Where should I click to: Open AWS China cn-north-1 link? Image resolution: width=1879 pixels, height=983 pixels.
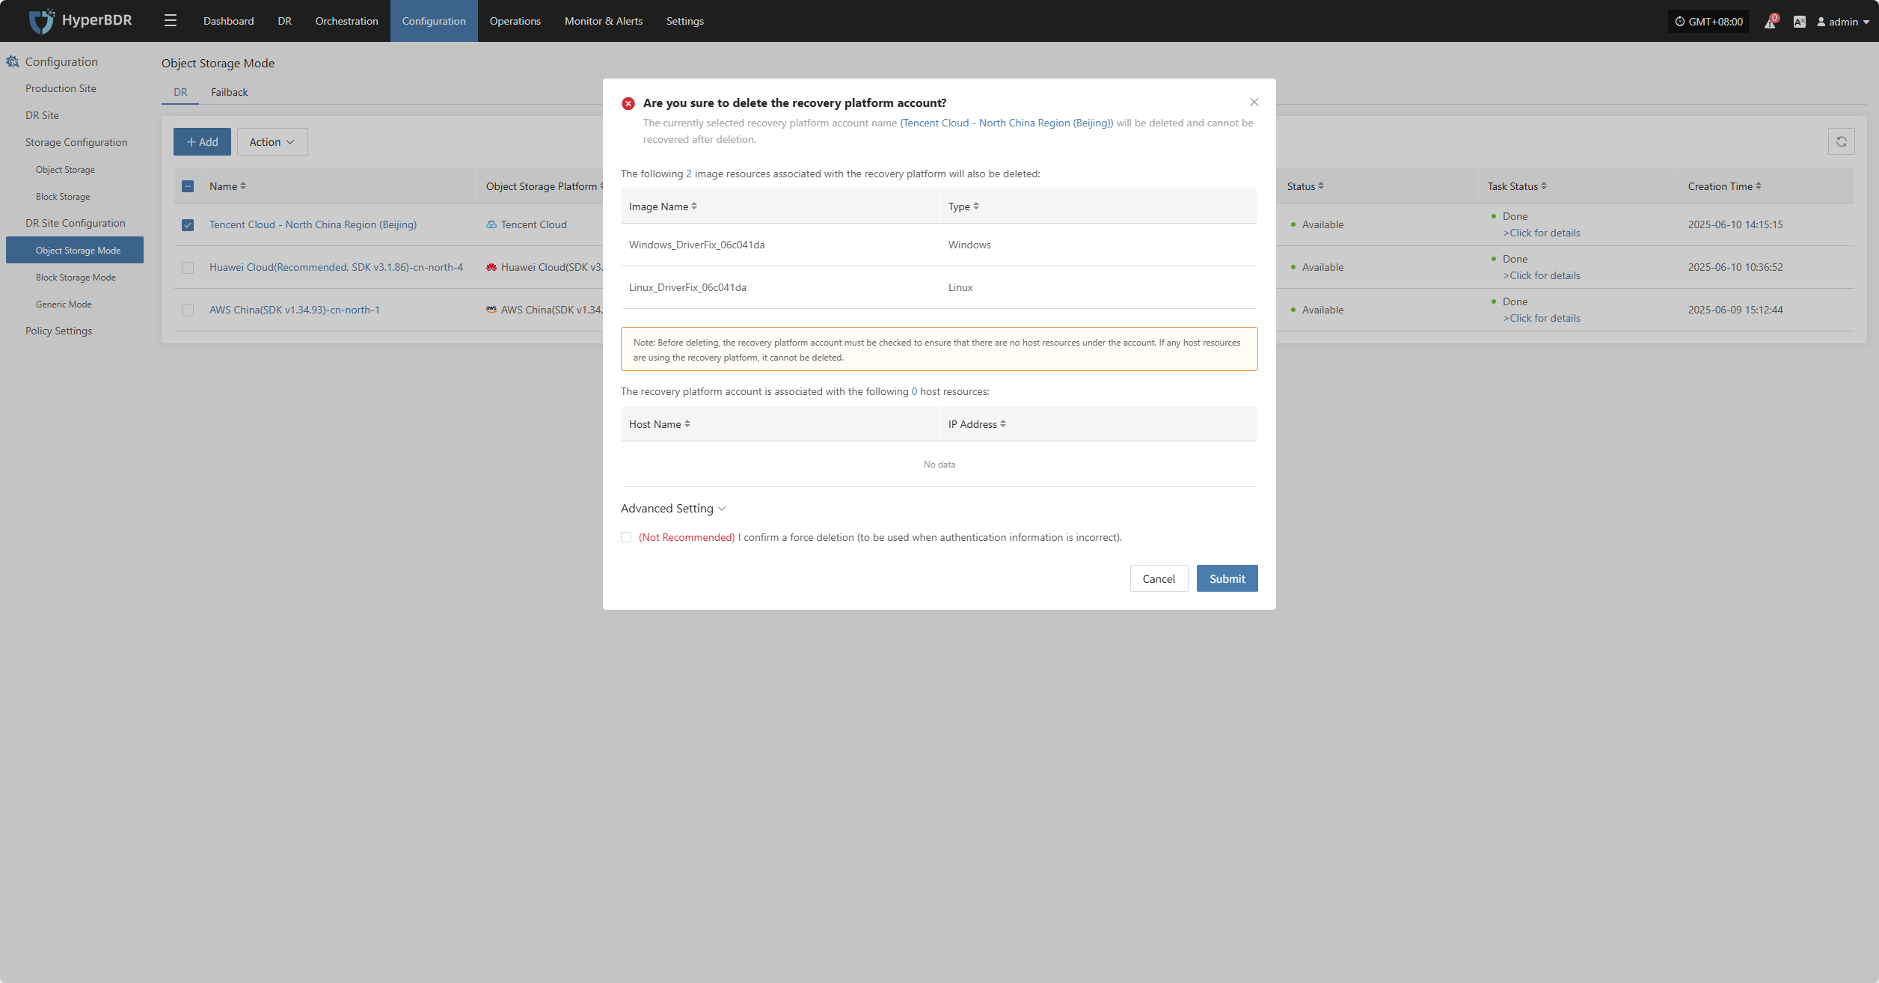point(294,310)
